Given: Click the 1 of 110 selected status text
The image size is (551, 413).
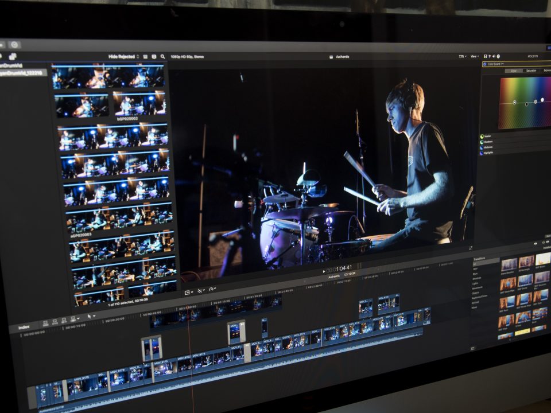Looking at the screenshot, I should click(x=128, y=302).
